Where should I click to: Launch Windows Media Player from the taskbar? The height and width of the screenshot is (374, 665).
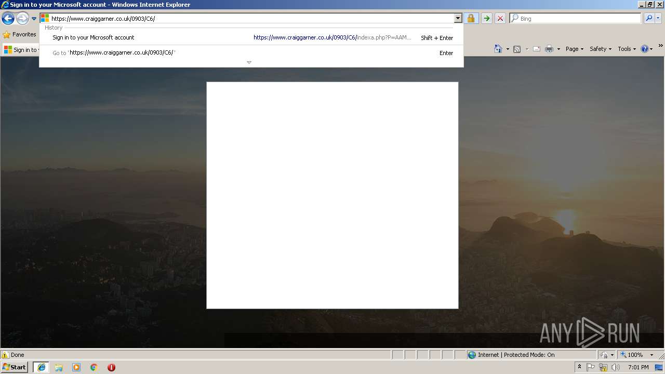pos(76,367)
